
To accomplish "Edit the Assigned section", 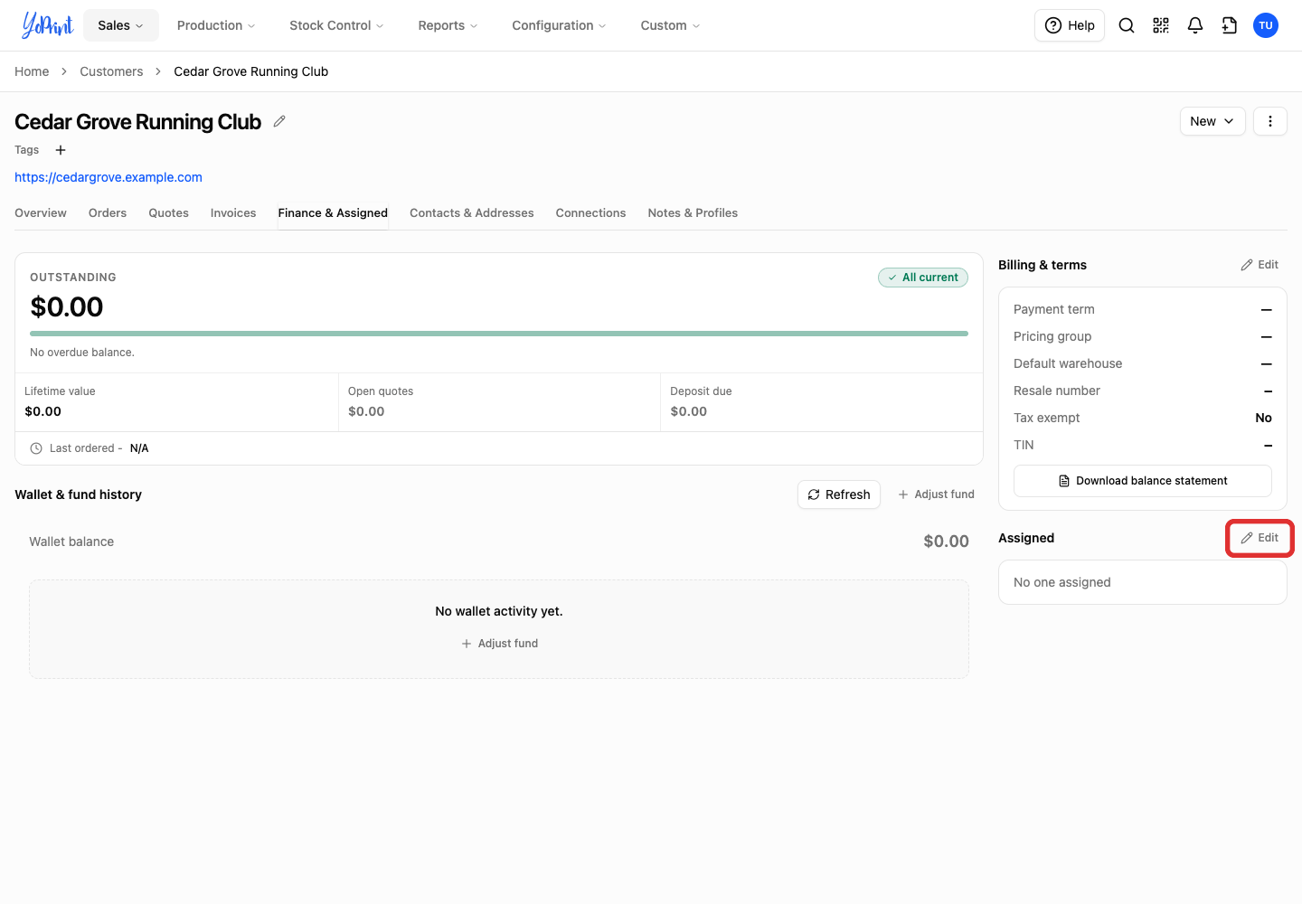I will (1260, 538).
